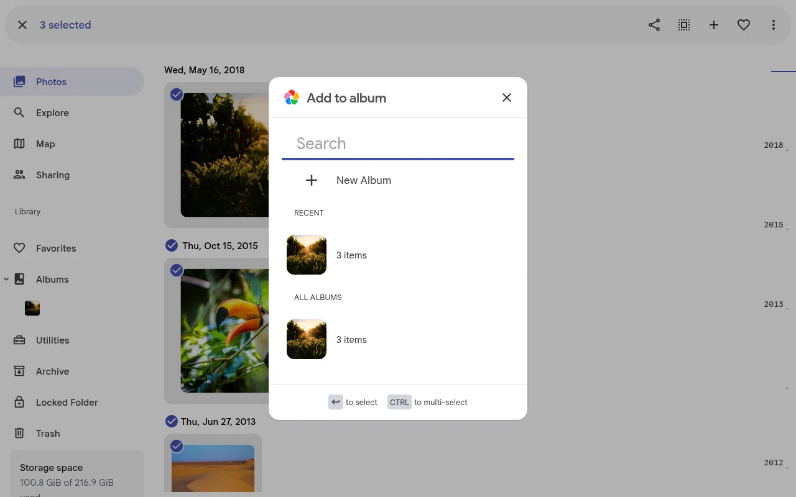This screenshot has height=497, width=796.
Task: Jump to 2012 on the timeline scrubber
Action: click(774, 463)
